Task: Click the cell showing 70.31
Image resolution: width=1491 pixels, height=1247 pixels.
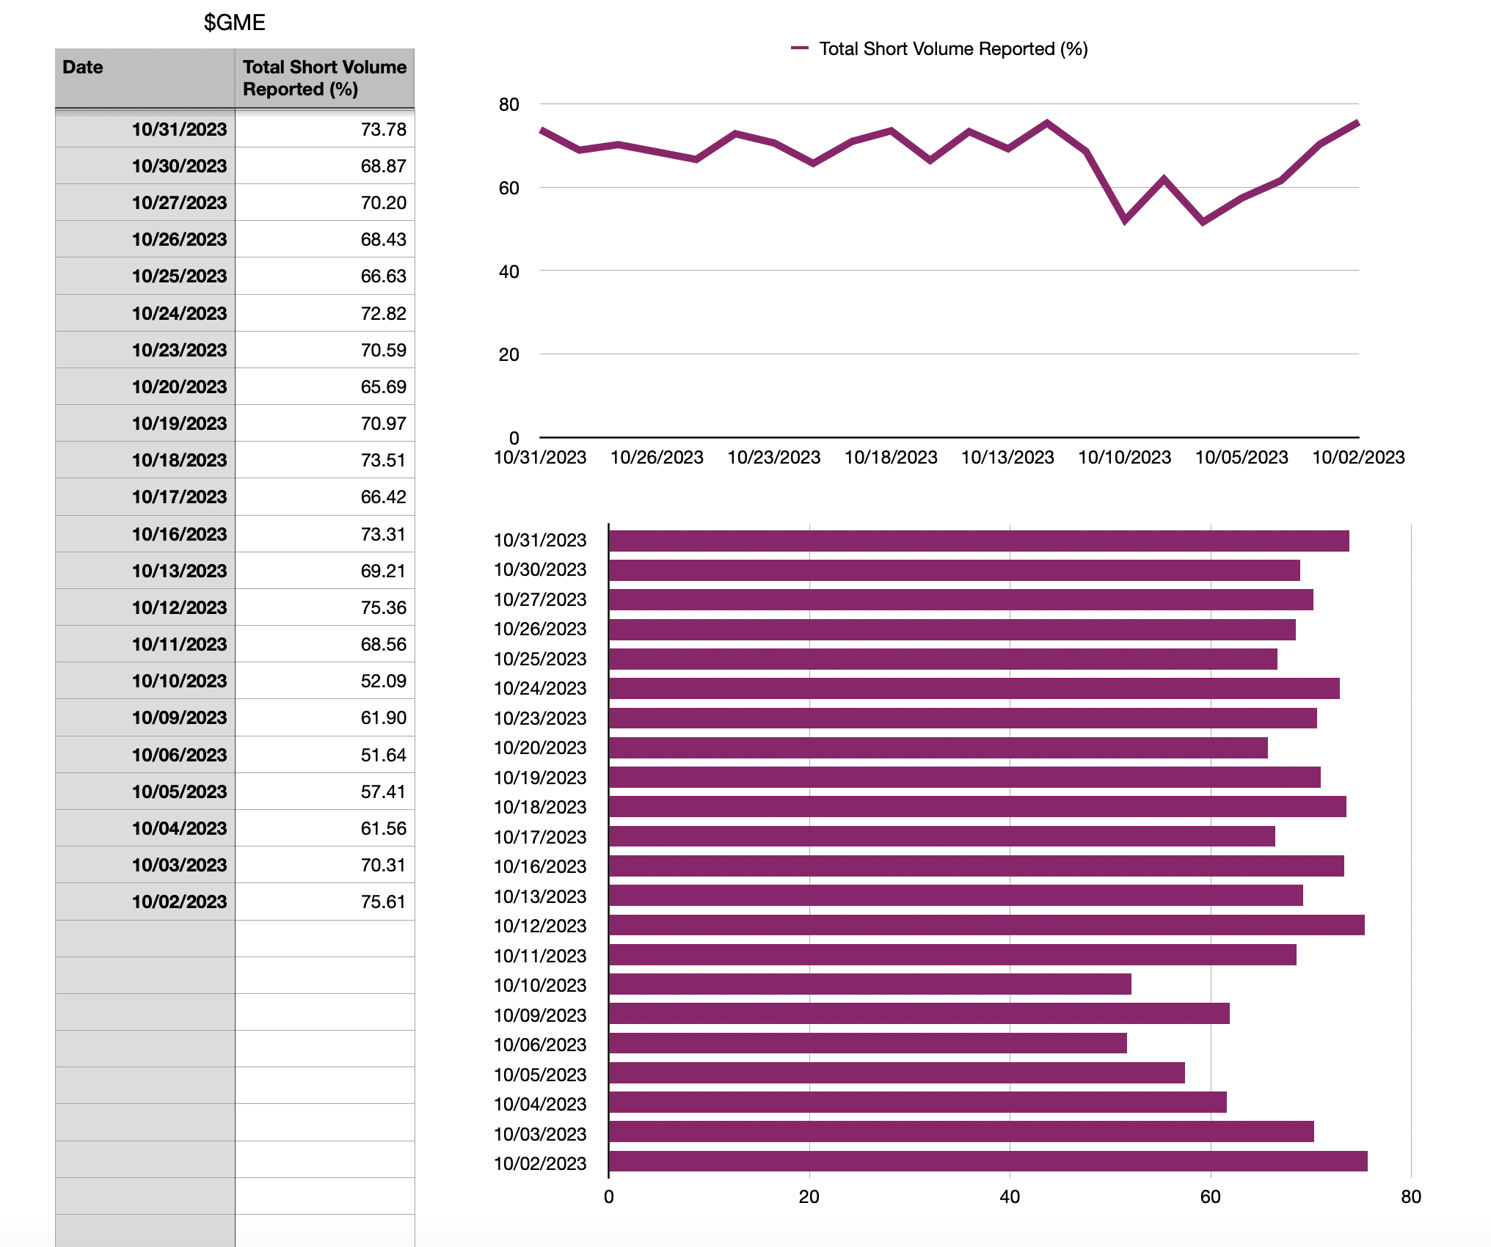Action: click(x=325, y=865)
